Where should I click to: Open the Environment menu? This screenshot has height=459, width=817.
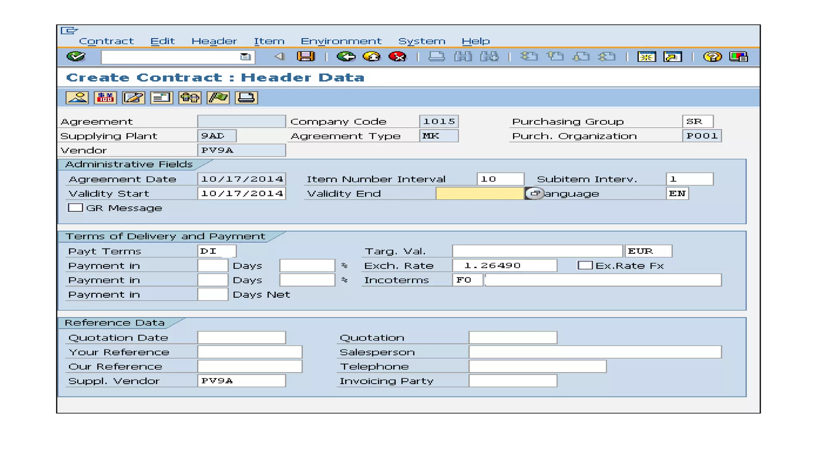click(341, 41)
